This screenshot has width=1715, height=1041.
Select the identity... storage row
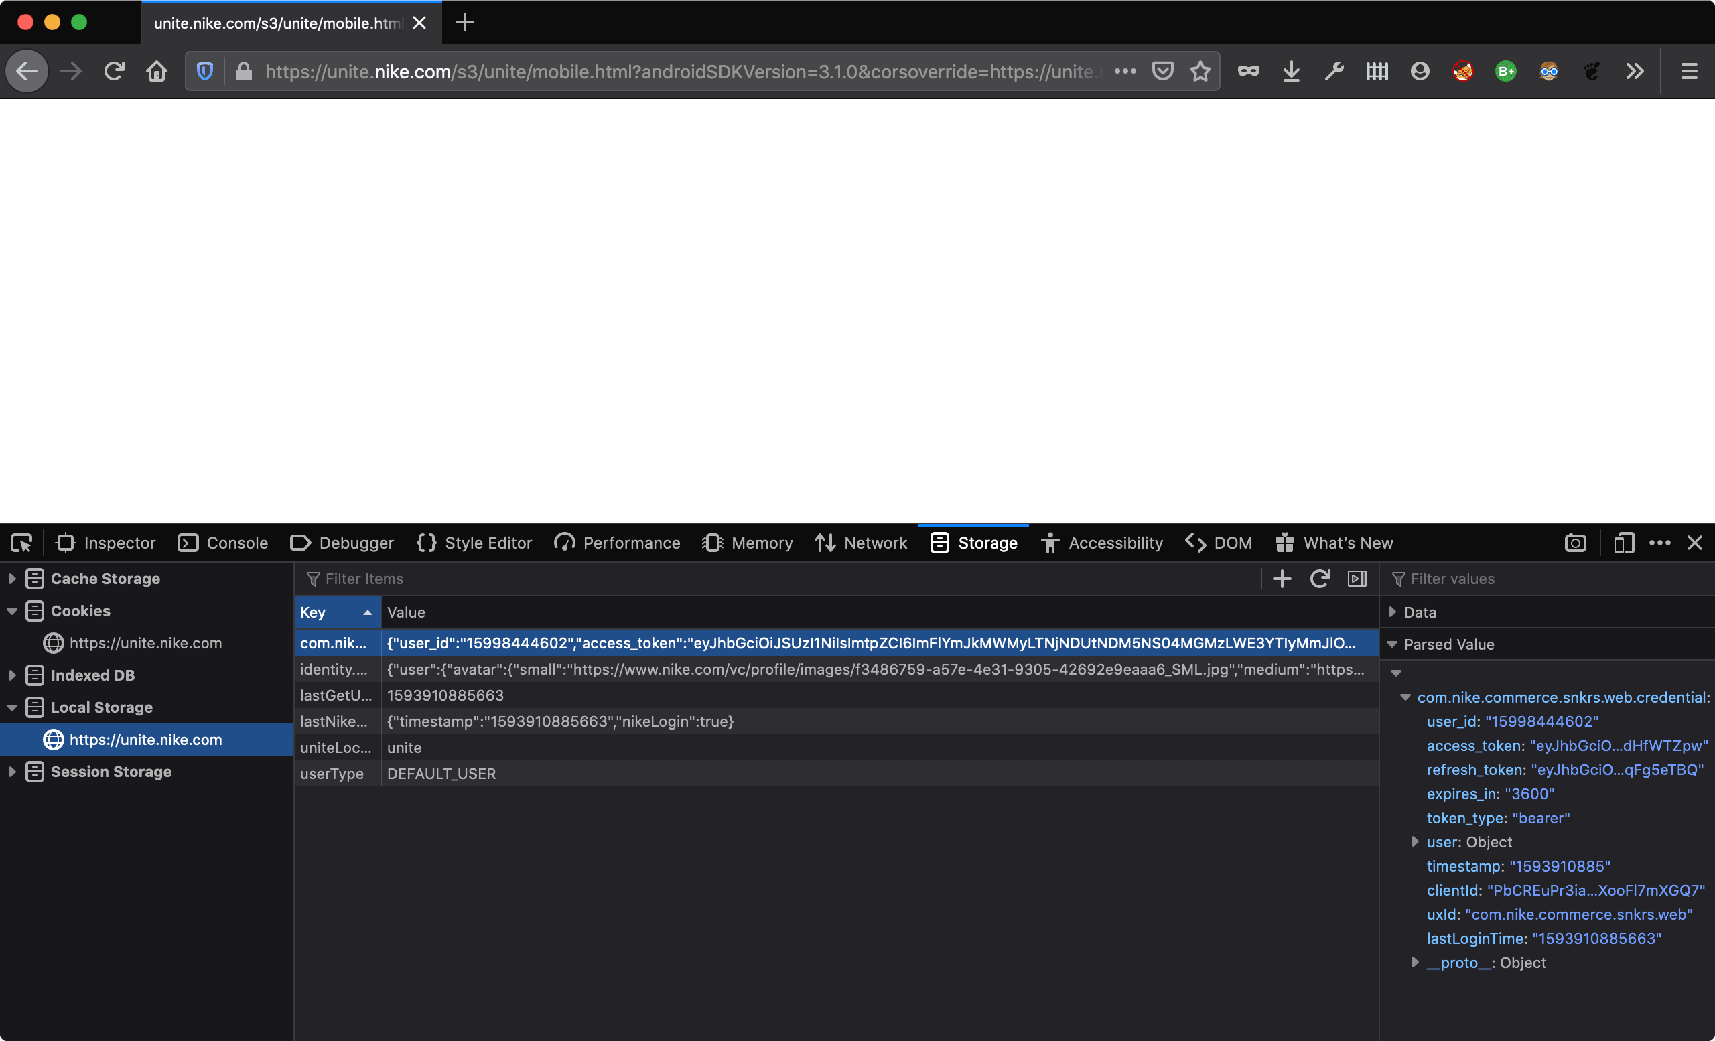[837, 669]
